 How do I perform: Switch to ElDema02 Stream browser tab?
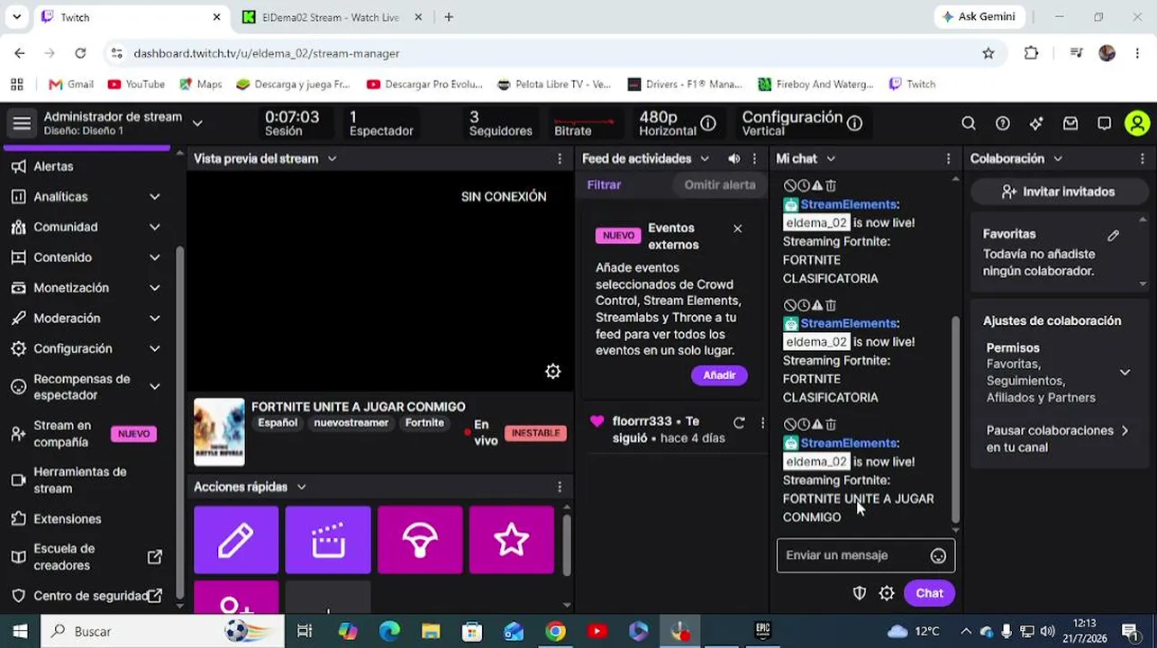click(x=331, y=17)
